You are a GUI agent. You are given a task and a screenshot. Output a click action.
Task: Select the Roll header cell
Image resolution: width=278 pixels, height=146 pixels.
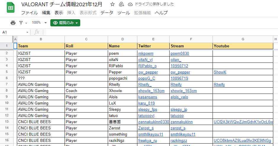pos(86,46)
